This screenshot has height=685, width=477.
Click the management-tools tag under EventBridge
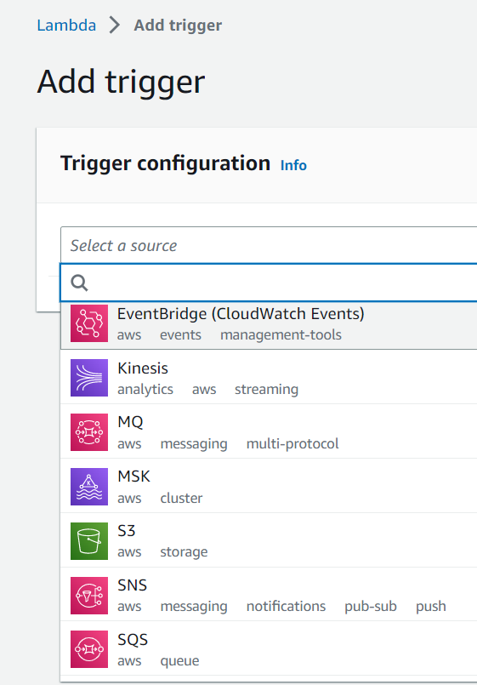(281, 335)
